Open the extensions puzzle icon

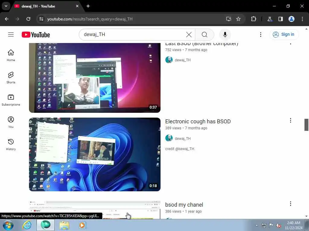pyautogui.click(x=253, y=19)
